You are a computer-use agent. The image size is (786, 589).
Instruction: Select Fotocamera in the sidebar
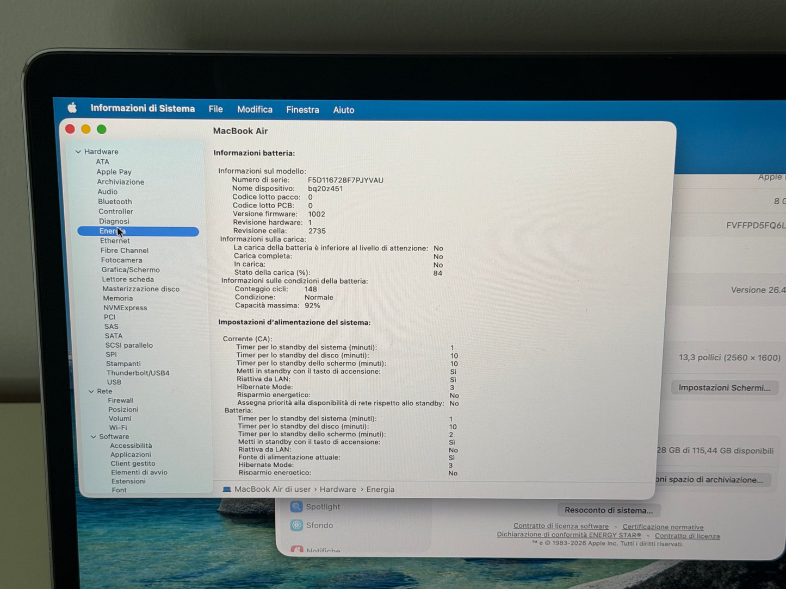[122, 260]
